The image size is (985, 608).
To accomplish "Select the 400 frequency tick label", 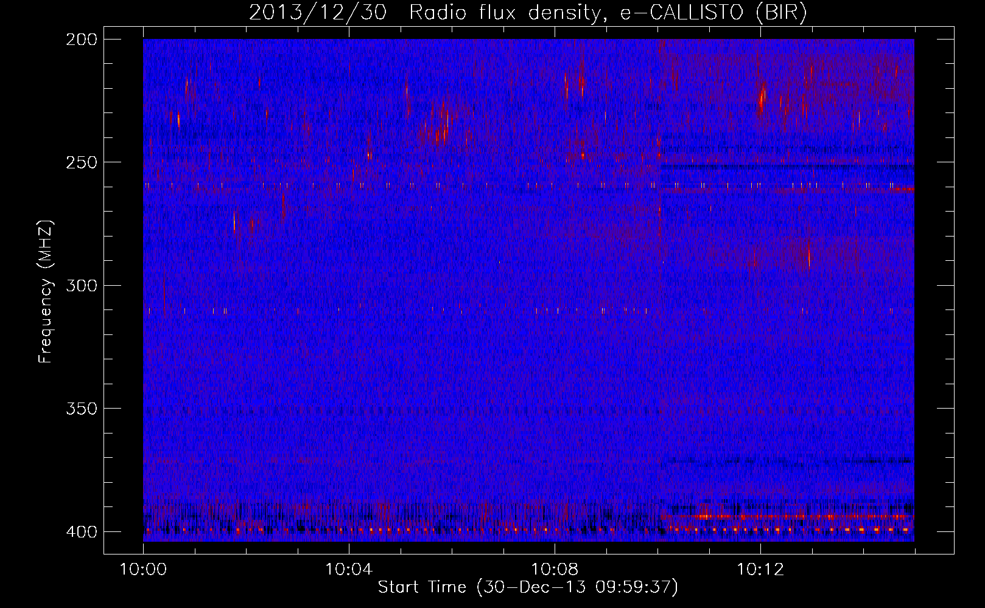I will (x=82, y=532).
